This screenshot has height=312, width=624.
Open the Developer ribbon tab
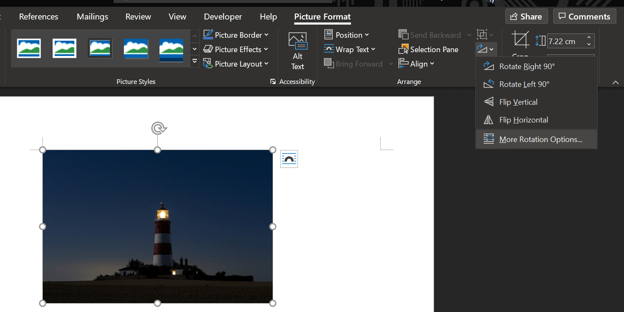click(223, 17)
